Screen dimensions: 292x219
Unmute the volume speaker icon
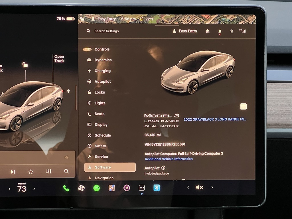click(x=199, y=187)
